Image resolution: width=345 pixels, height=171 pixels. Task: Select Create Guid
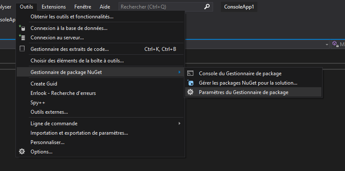pyautogui.click(x=100, y=84)
